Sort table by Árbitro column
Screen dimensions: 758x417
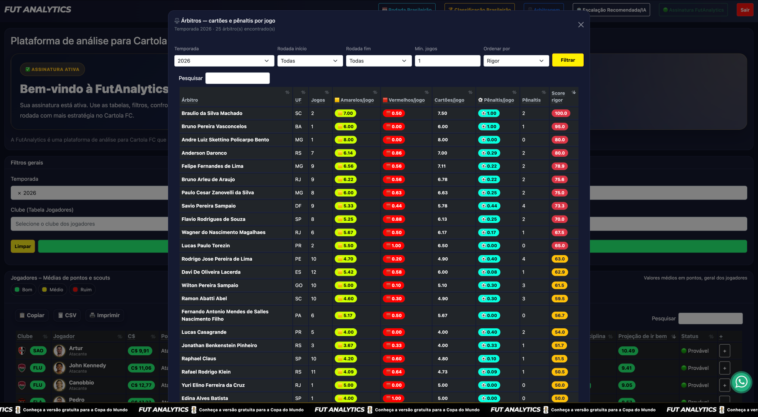[x=236, y=97]
